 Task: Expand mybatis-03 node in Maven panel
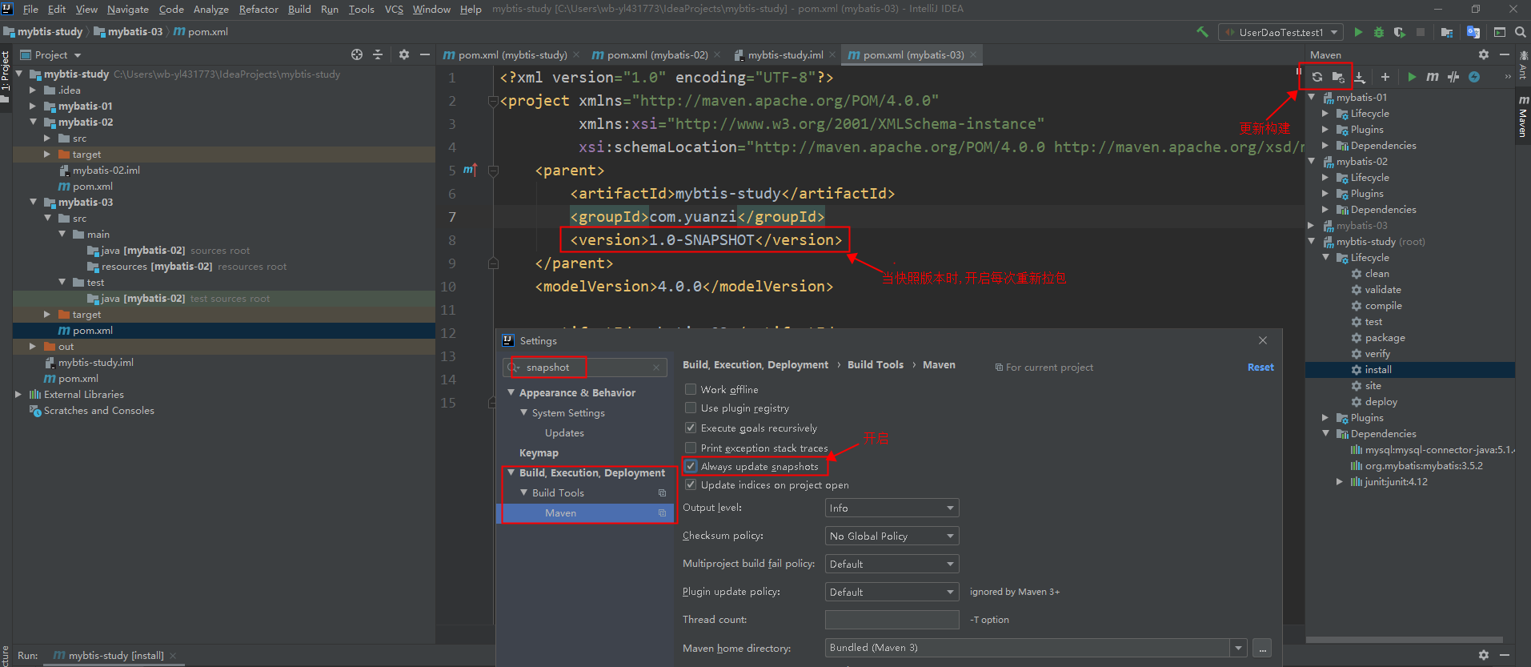tap(1311, 225)
